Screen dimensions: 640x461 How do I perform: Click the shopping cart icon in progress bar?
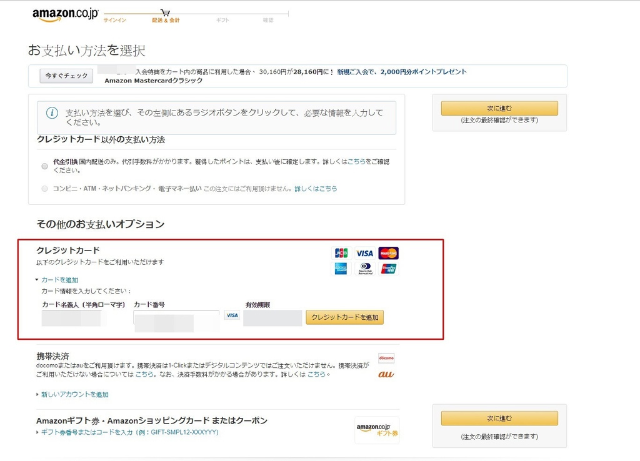[x=165, y=12]
